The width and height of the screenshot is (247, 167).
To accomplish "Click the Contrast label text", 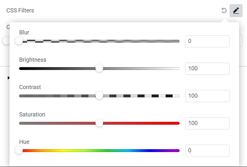I will click(30, 87).
